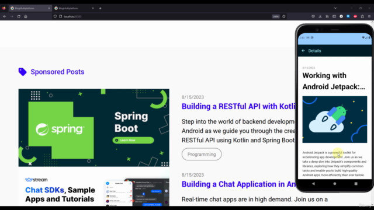The width and height of the screenshot is (374, 210).
Task: Click the Firefox logo icon
Action: click(x=4, y=8)
